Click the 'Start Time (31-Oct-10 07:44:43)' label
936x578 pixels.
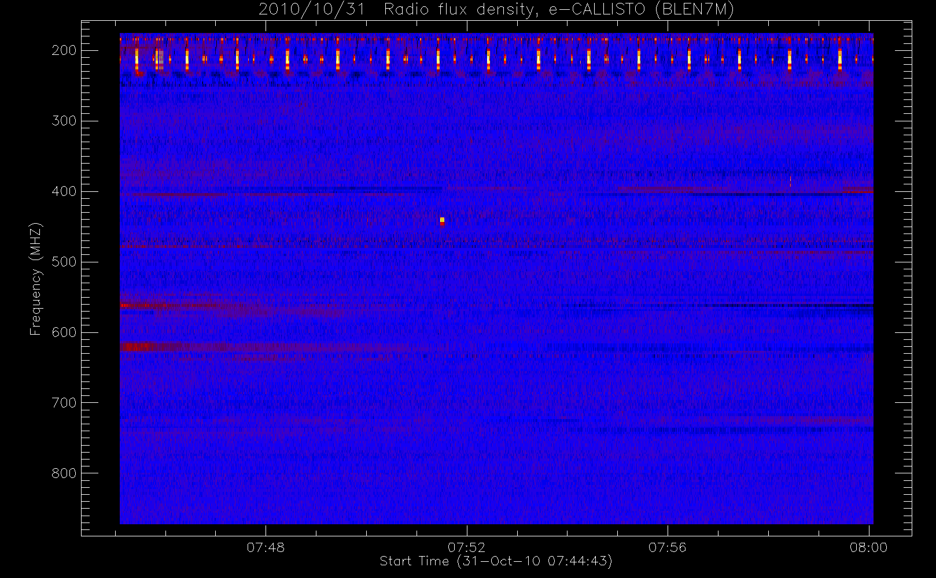pos(496,561)
